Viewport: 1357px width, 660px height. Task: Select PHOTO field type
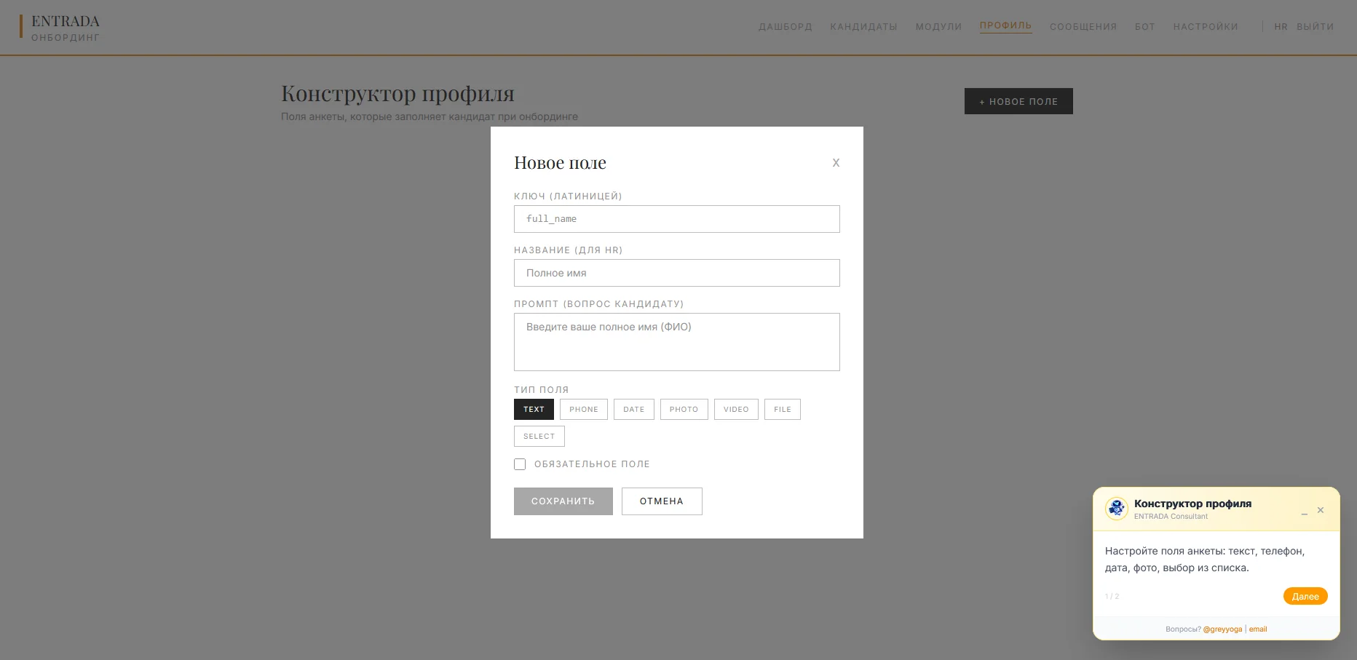[x=684, y=410]
